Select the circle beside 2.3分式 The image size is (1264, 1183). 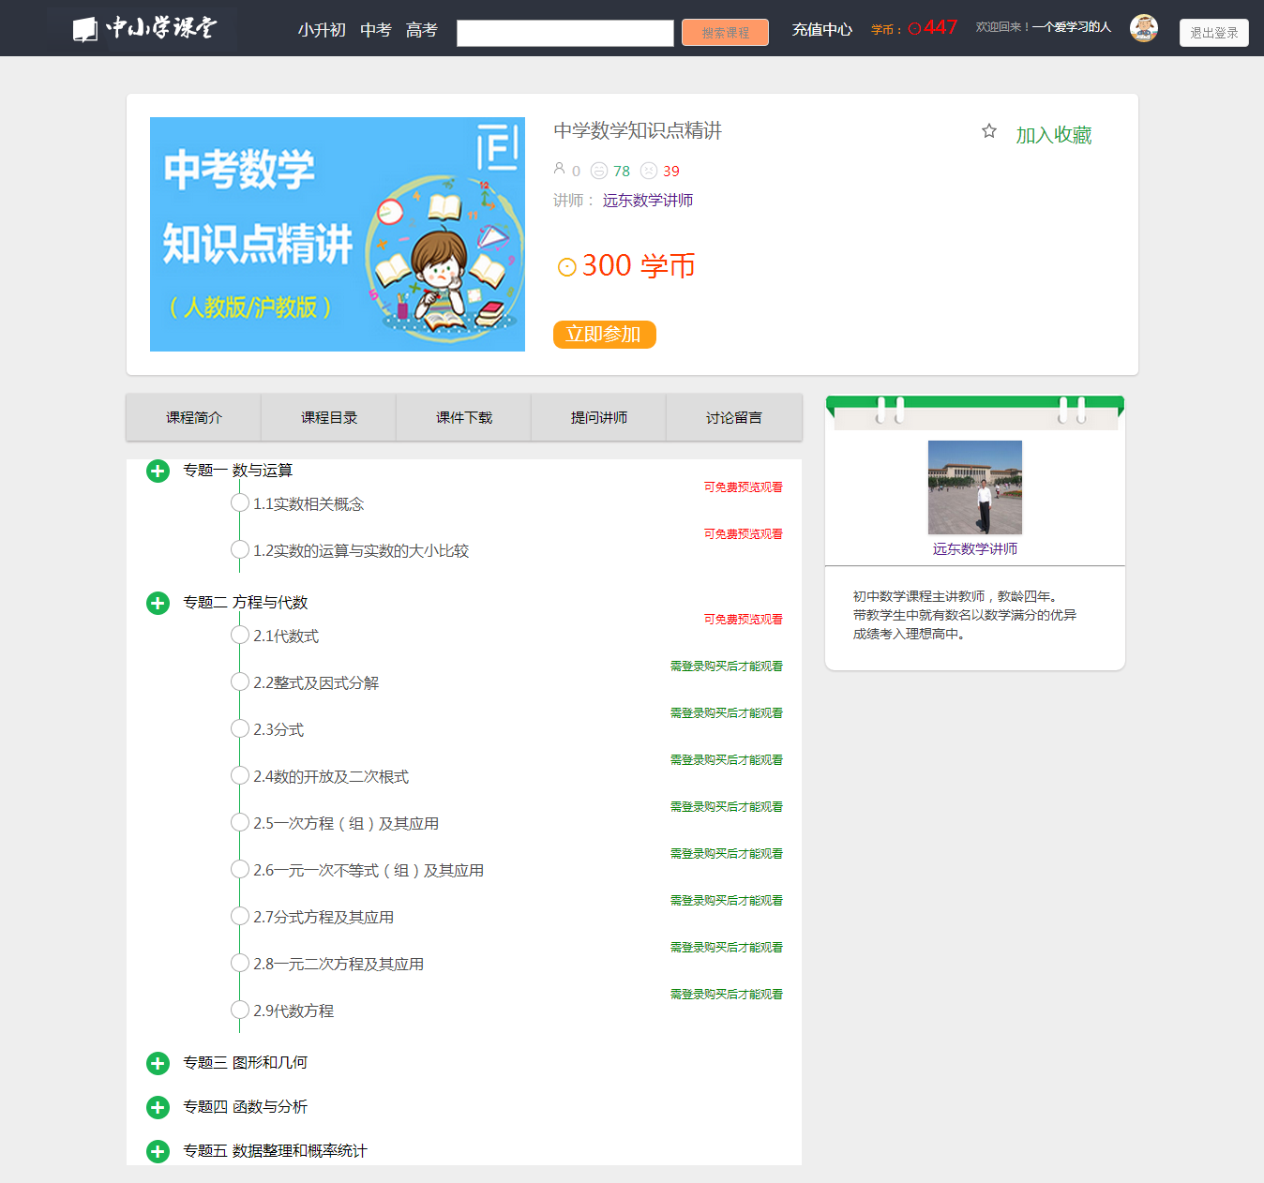[240, 729]
